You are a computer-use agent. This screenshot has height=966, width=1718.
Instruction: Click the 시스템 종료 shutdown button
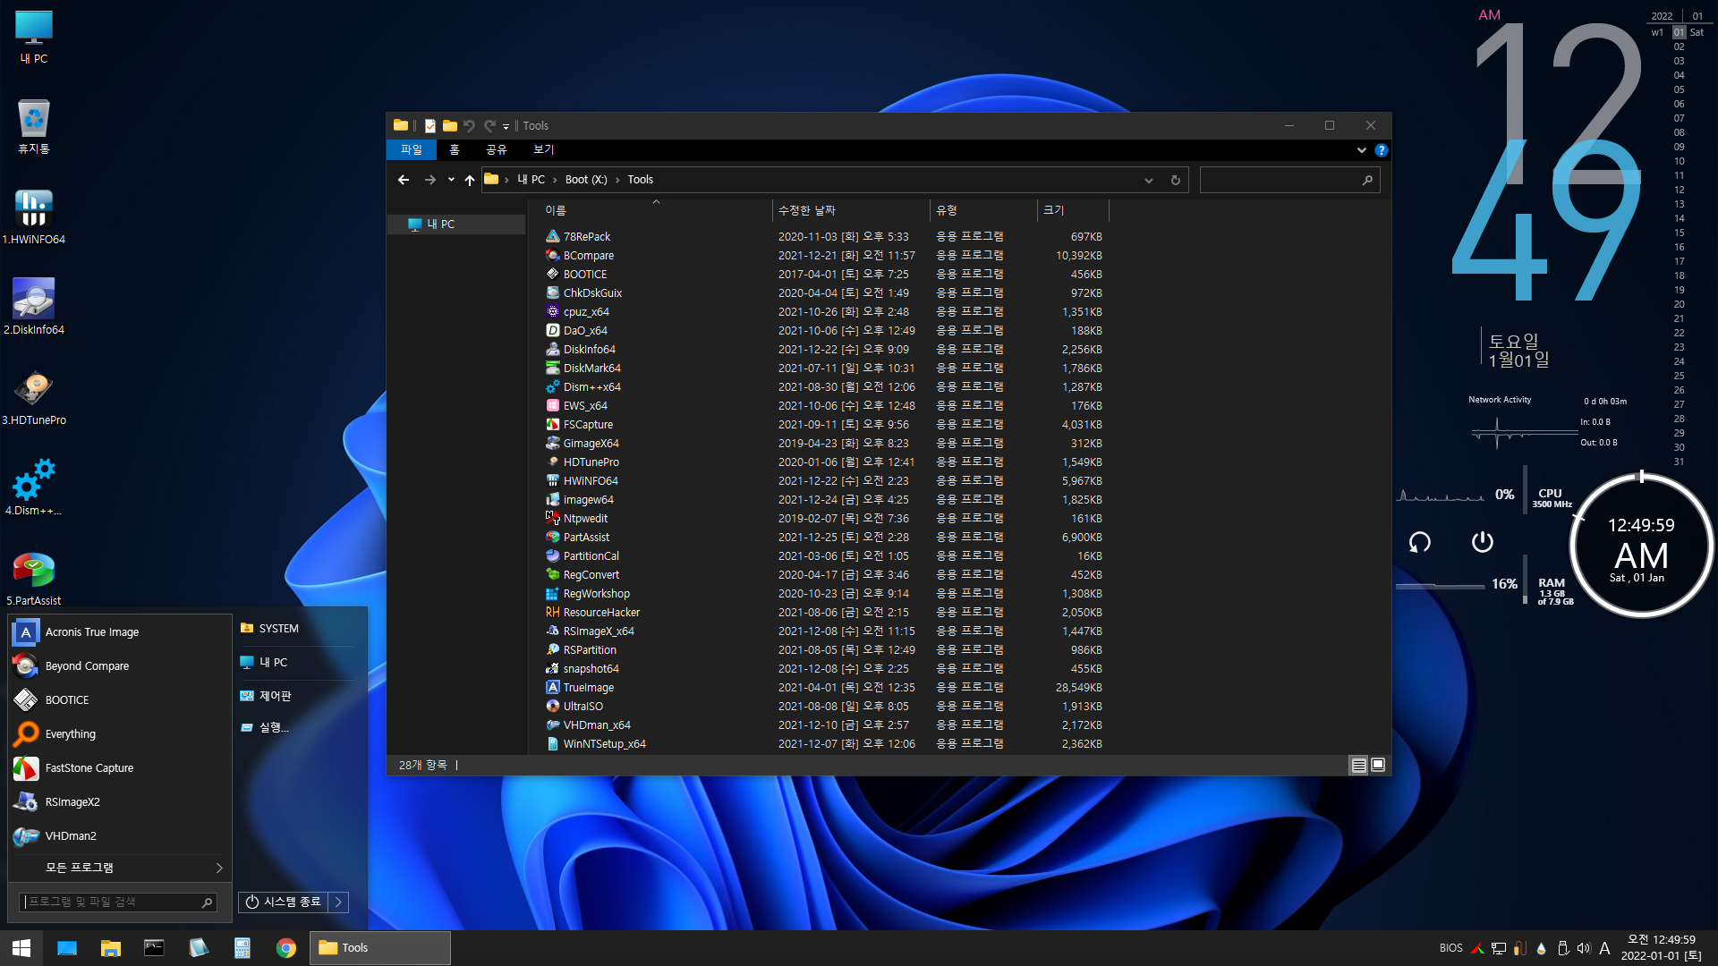[x=284, y=902]
